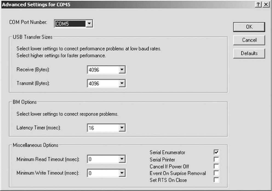
Task: Tick the Set RTS On Close checkbox
Action: (x=216, y=180)
